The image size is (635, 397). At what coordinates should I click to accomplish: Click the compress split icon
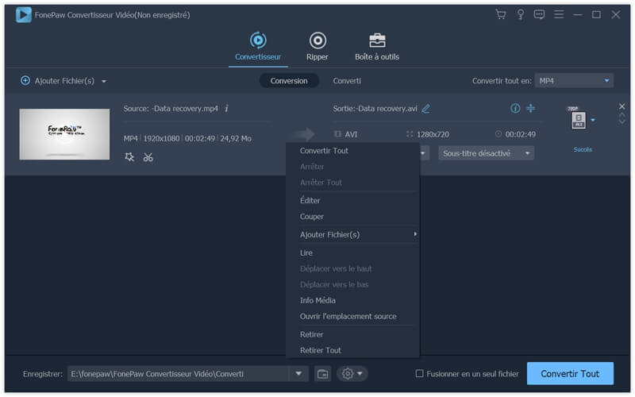(x=530, y=108)
